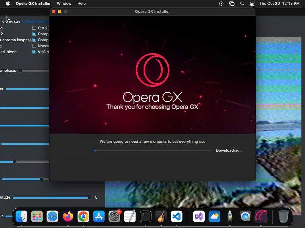Open System Settings with the badge
This screenshot has width=305, height=228.
(x=114, y=216)
